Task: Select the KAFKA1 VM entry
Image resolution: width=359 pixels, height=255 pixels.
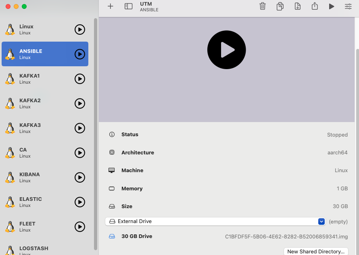Action: click(x=45, y=79)
